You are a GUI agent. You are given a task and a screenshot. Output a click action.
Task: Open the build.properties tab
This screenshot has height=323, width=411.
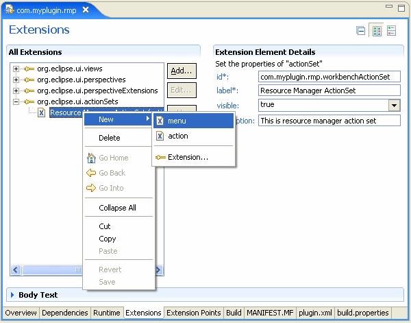pyautogui.click(x=363, y=313)
